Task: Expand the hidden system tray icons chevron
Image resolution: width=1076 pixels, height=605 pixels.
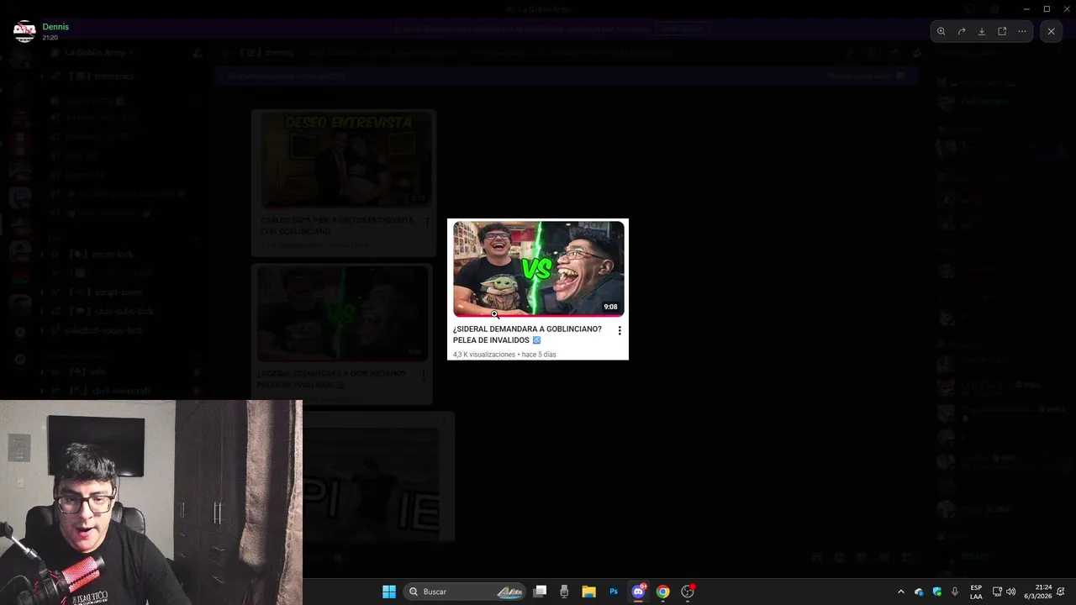Action: coord(901,592)
